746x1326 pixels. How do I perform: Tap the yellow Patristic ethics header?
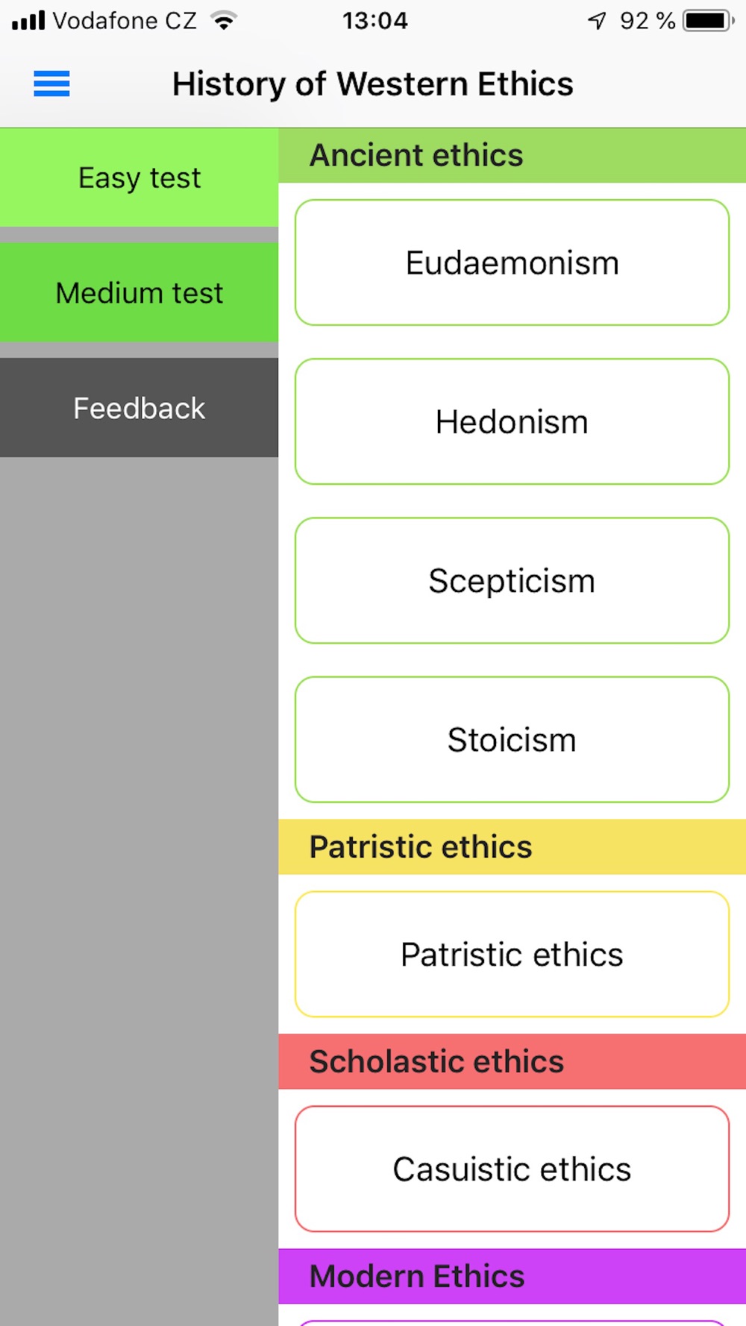point(512,846)
